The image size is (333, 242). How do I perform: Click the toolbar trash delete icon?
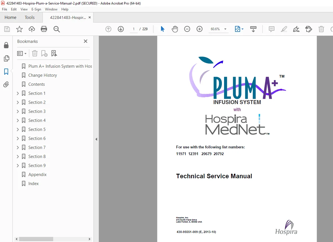tap(321, 29)
